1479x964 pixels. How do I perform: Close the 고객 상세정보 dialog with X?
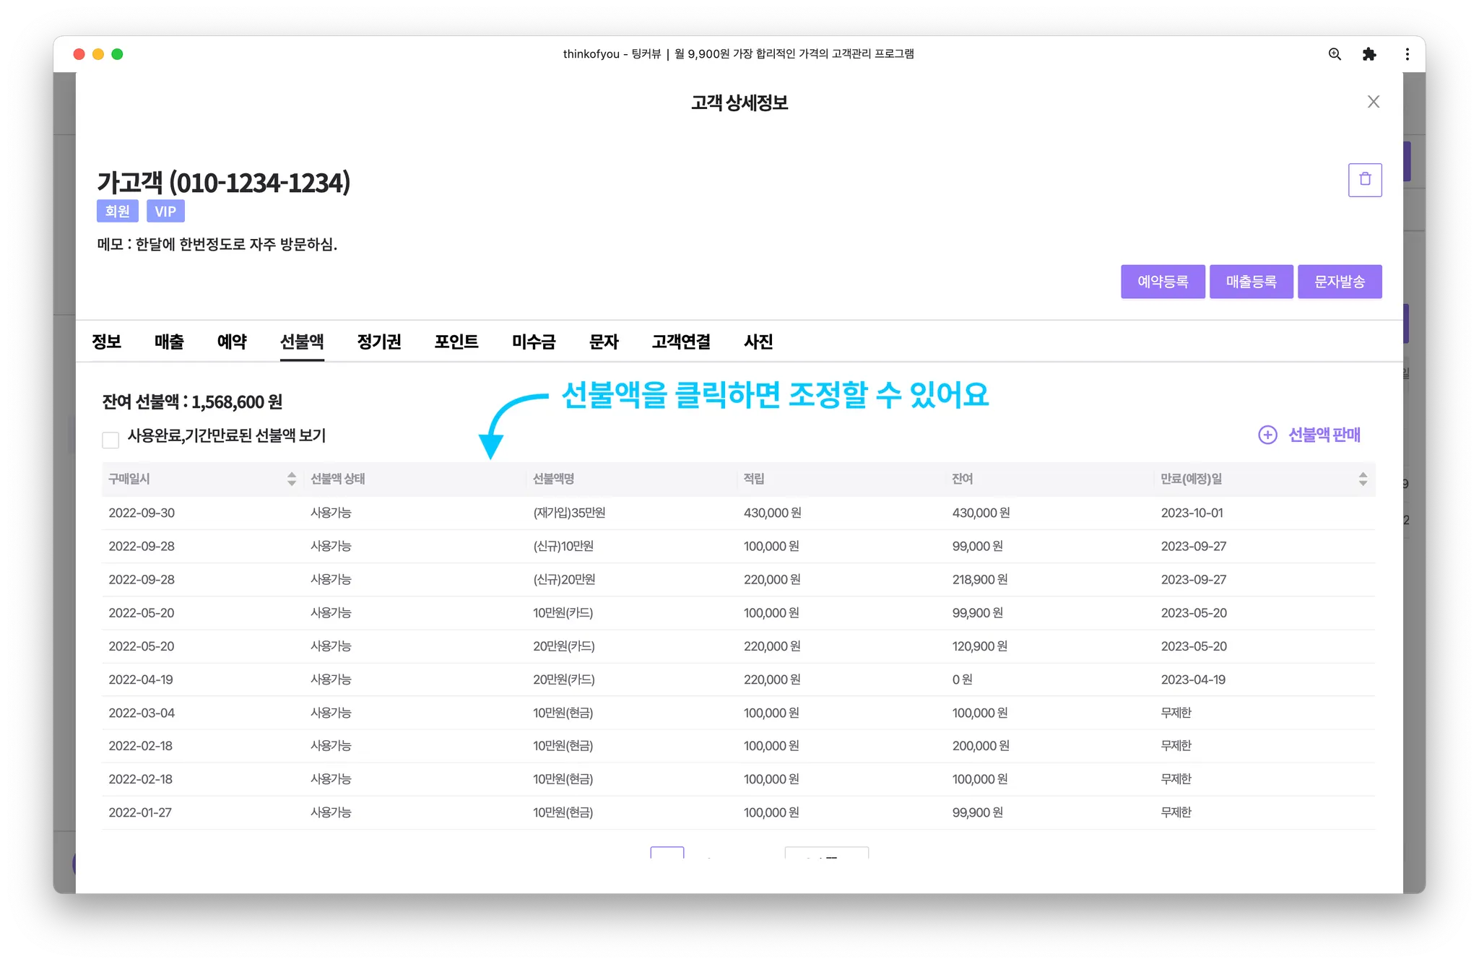tap(1373, 102)
